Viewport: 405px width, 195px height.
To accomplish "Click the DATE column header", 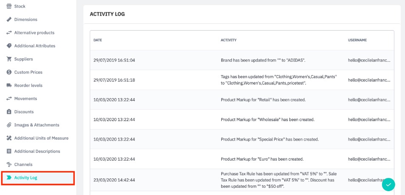I will [x=98, y=40].
